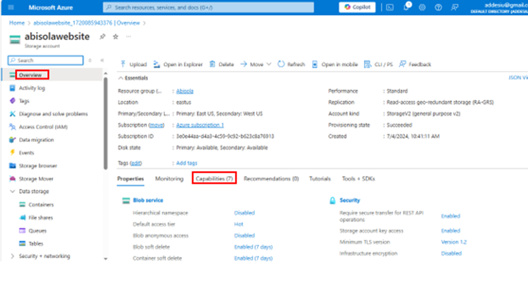Pin abisolawebsite to dashboard

(102, 36)
